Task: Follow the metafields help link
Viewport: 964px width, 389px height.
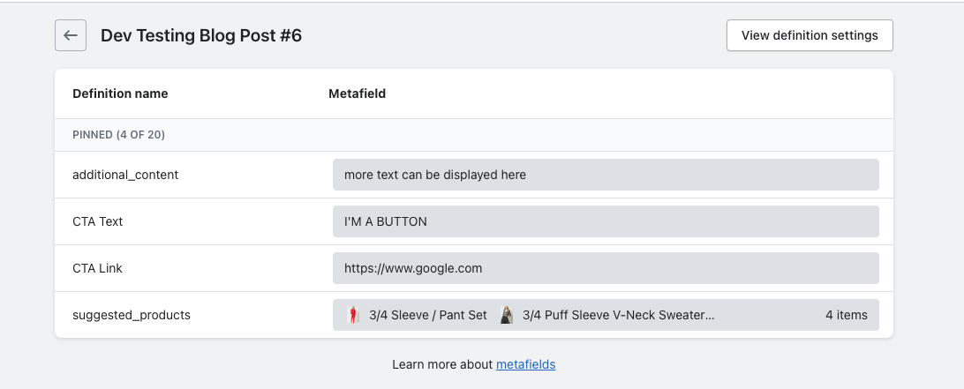Action: coord(525,364)
